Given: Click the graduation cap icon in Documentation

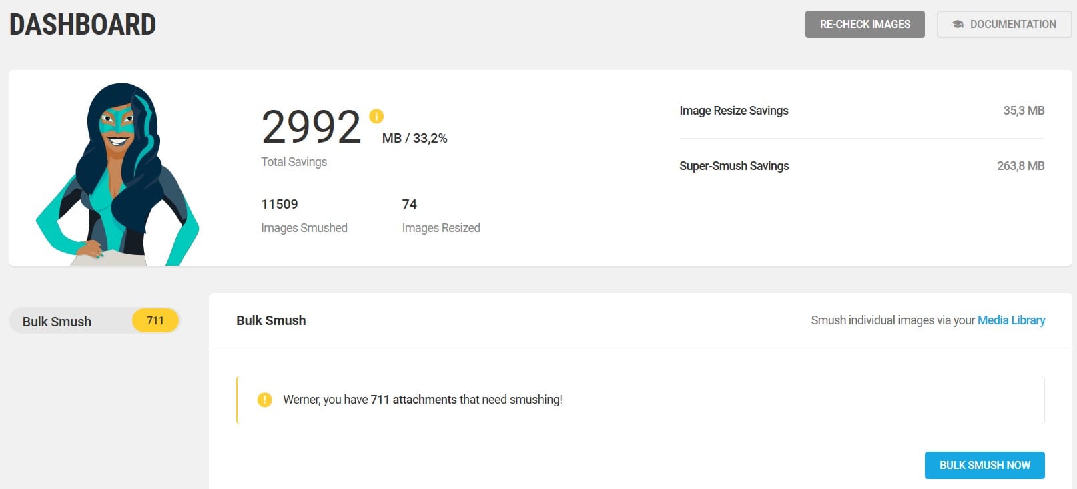Looking at the screenshot, I should (958, 25).
